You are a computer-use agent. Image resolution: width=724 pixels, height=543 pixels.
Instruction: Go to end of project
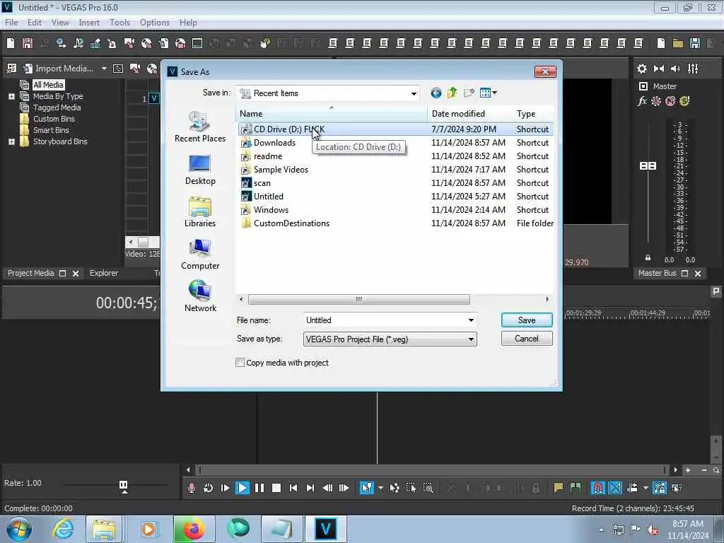click(310, 488)
